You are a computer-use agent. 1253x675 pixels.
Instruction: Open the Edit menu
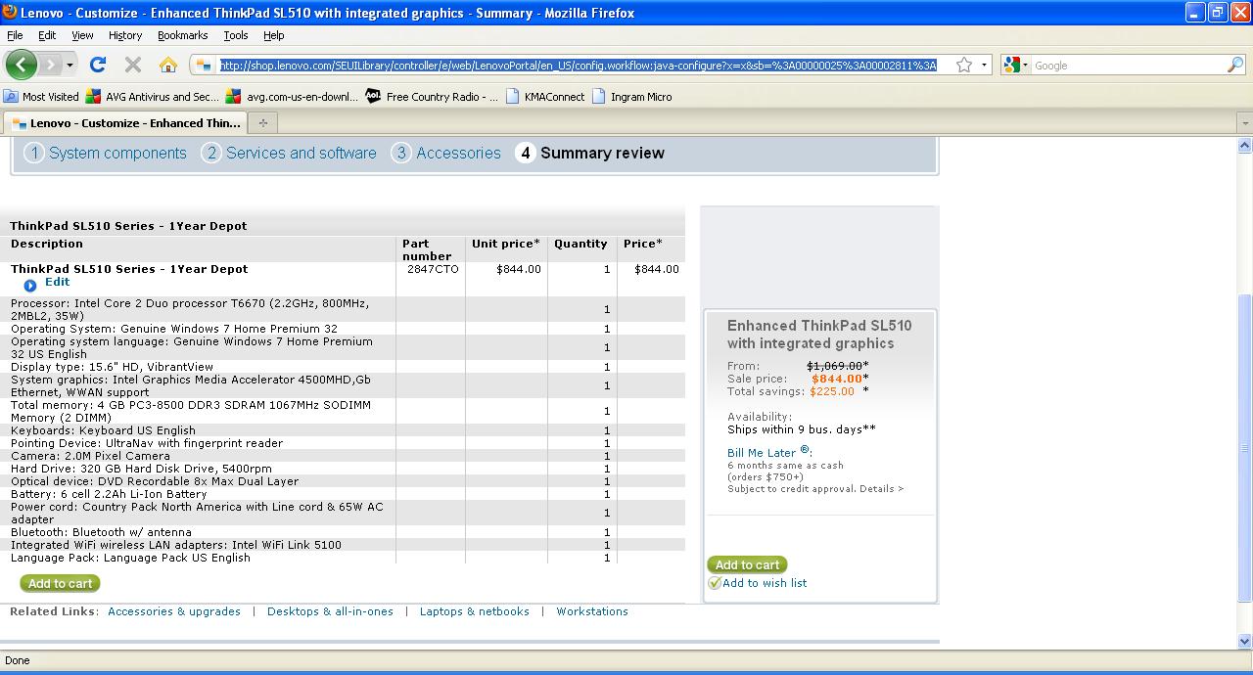(x=47, y=35)
